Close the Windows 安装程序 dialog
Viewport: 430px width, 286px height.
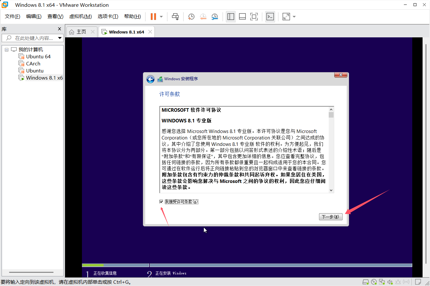tap(341, 75)
